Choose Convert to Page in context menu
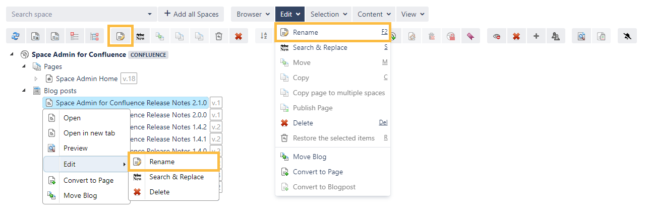The height and width of the screenshot is (221, 649). coord(88,180)
